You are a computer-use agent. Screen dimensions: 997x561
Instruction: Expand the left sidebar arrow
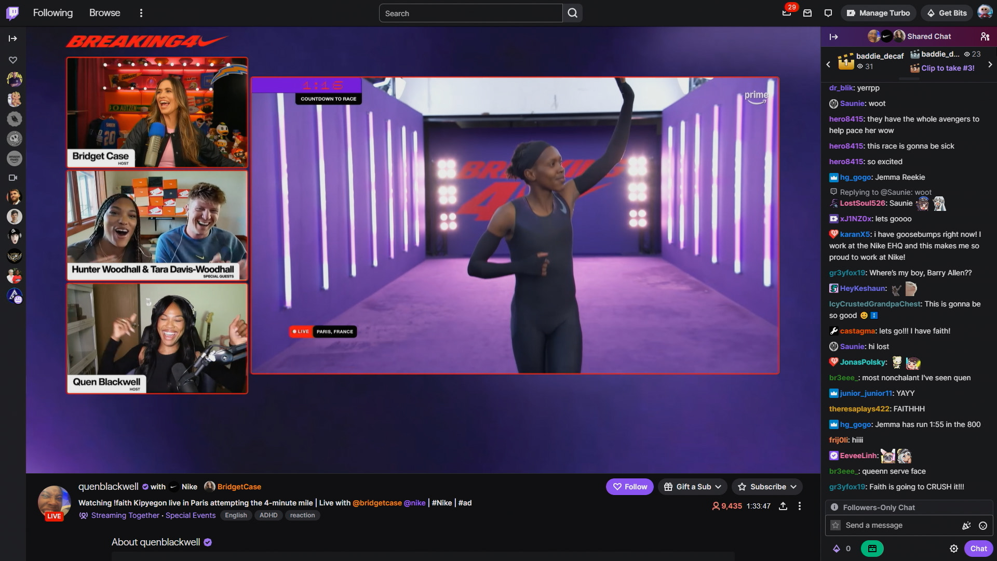[x=13, y=38]
